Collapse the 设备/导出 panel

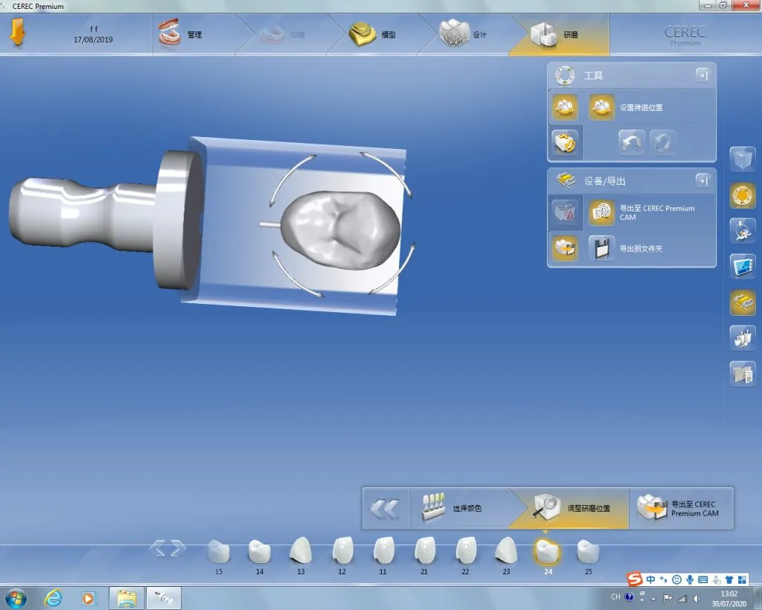(702, 180)
